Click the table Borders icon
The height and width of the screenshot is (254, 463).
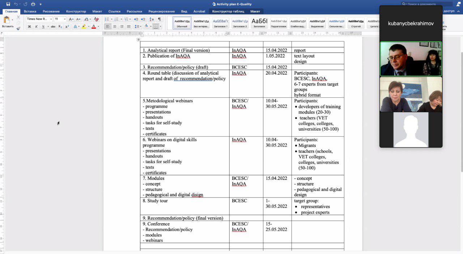click(156, 26)
